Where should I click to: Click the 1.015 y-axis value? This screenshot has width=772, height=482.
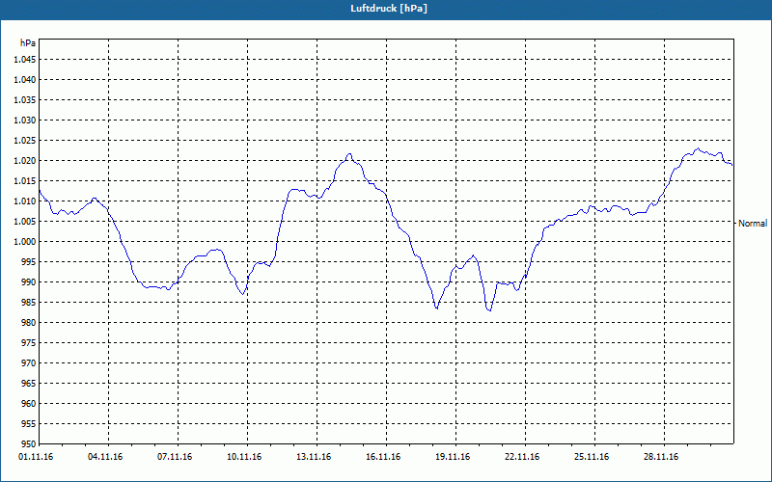coord(25,181)
